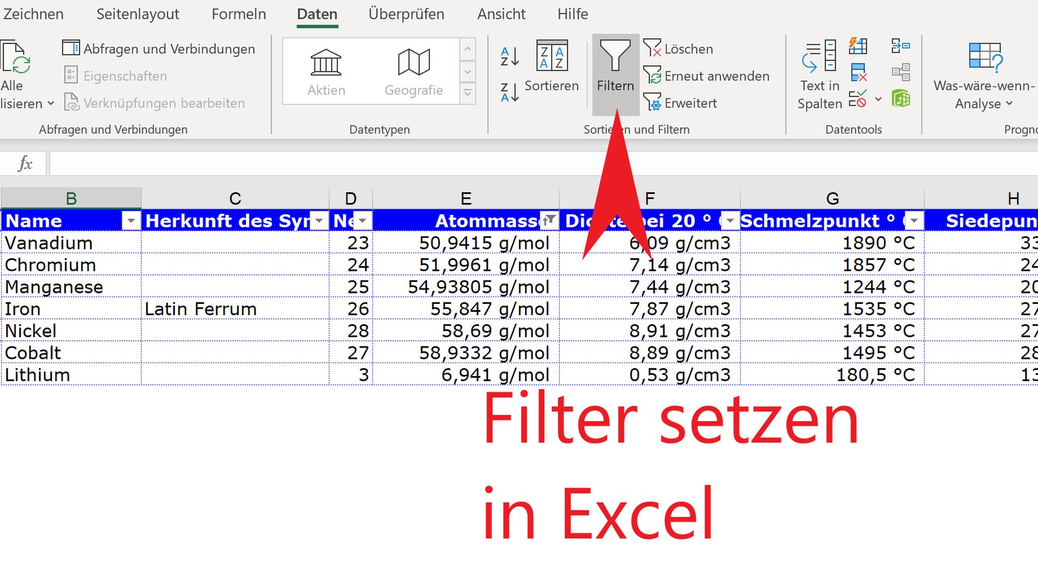This screenshot has height=583, width=1038.
Task: Select cell with 180,5 °C
Action: pos(832,375)
